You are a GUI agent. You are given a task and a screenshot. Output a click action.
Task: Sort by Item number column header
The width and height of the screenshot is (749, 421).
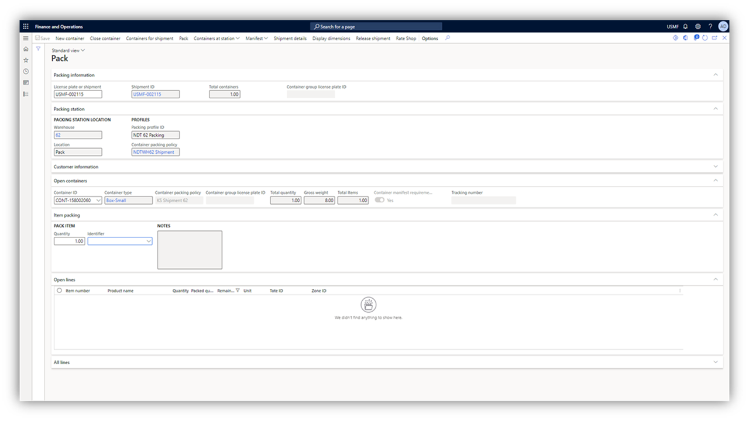[78, 291]
